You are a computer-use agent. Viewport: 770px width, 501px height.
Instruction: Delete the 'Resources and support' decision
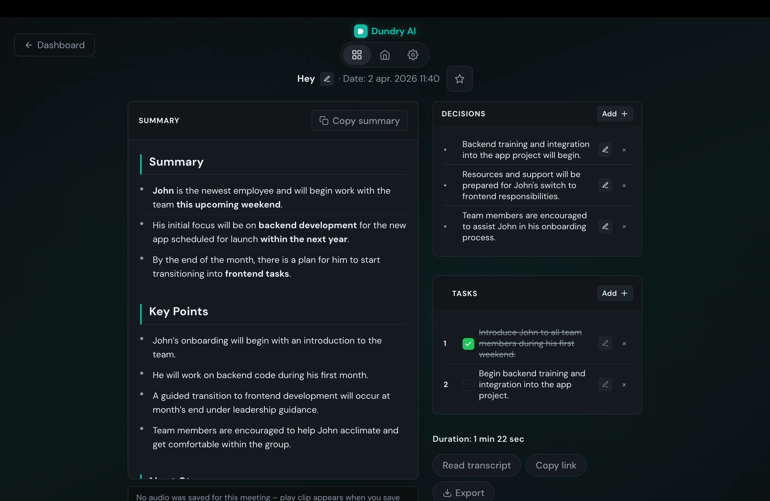(x=624, y=186)
